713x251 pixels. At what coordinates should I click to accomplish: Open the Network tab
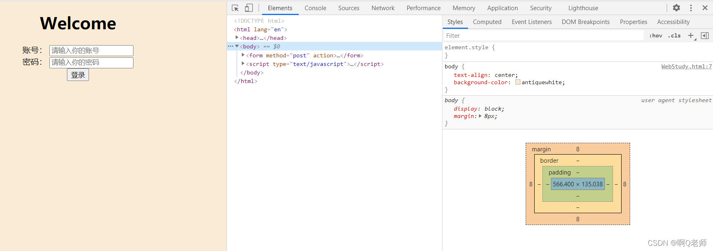point(383,8)
